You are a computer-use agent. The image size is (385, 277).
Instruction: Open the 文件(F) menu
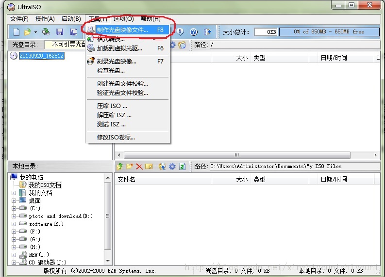[x=19, y=18]
